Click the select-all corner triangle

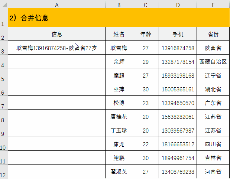point(4,5)
